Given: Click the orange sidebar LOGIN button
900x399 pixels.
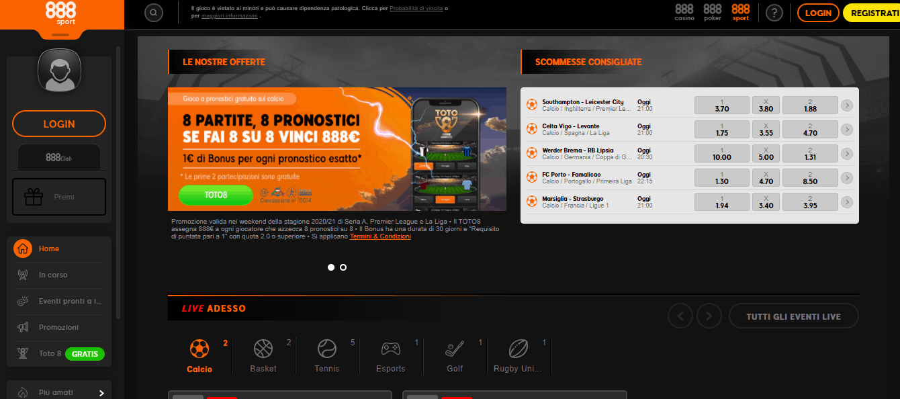Looking at the screenshot, I should coord(59,124).
